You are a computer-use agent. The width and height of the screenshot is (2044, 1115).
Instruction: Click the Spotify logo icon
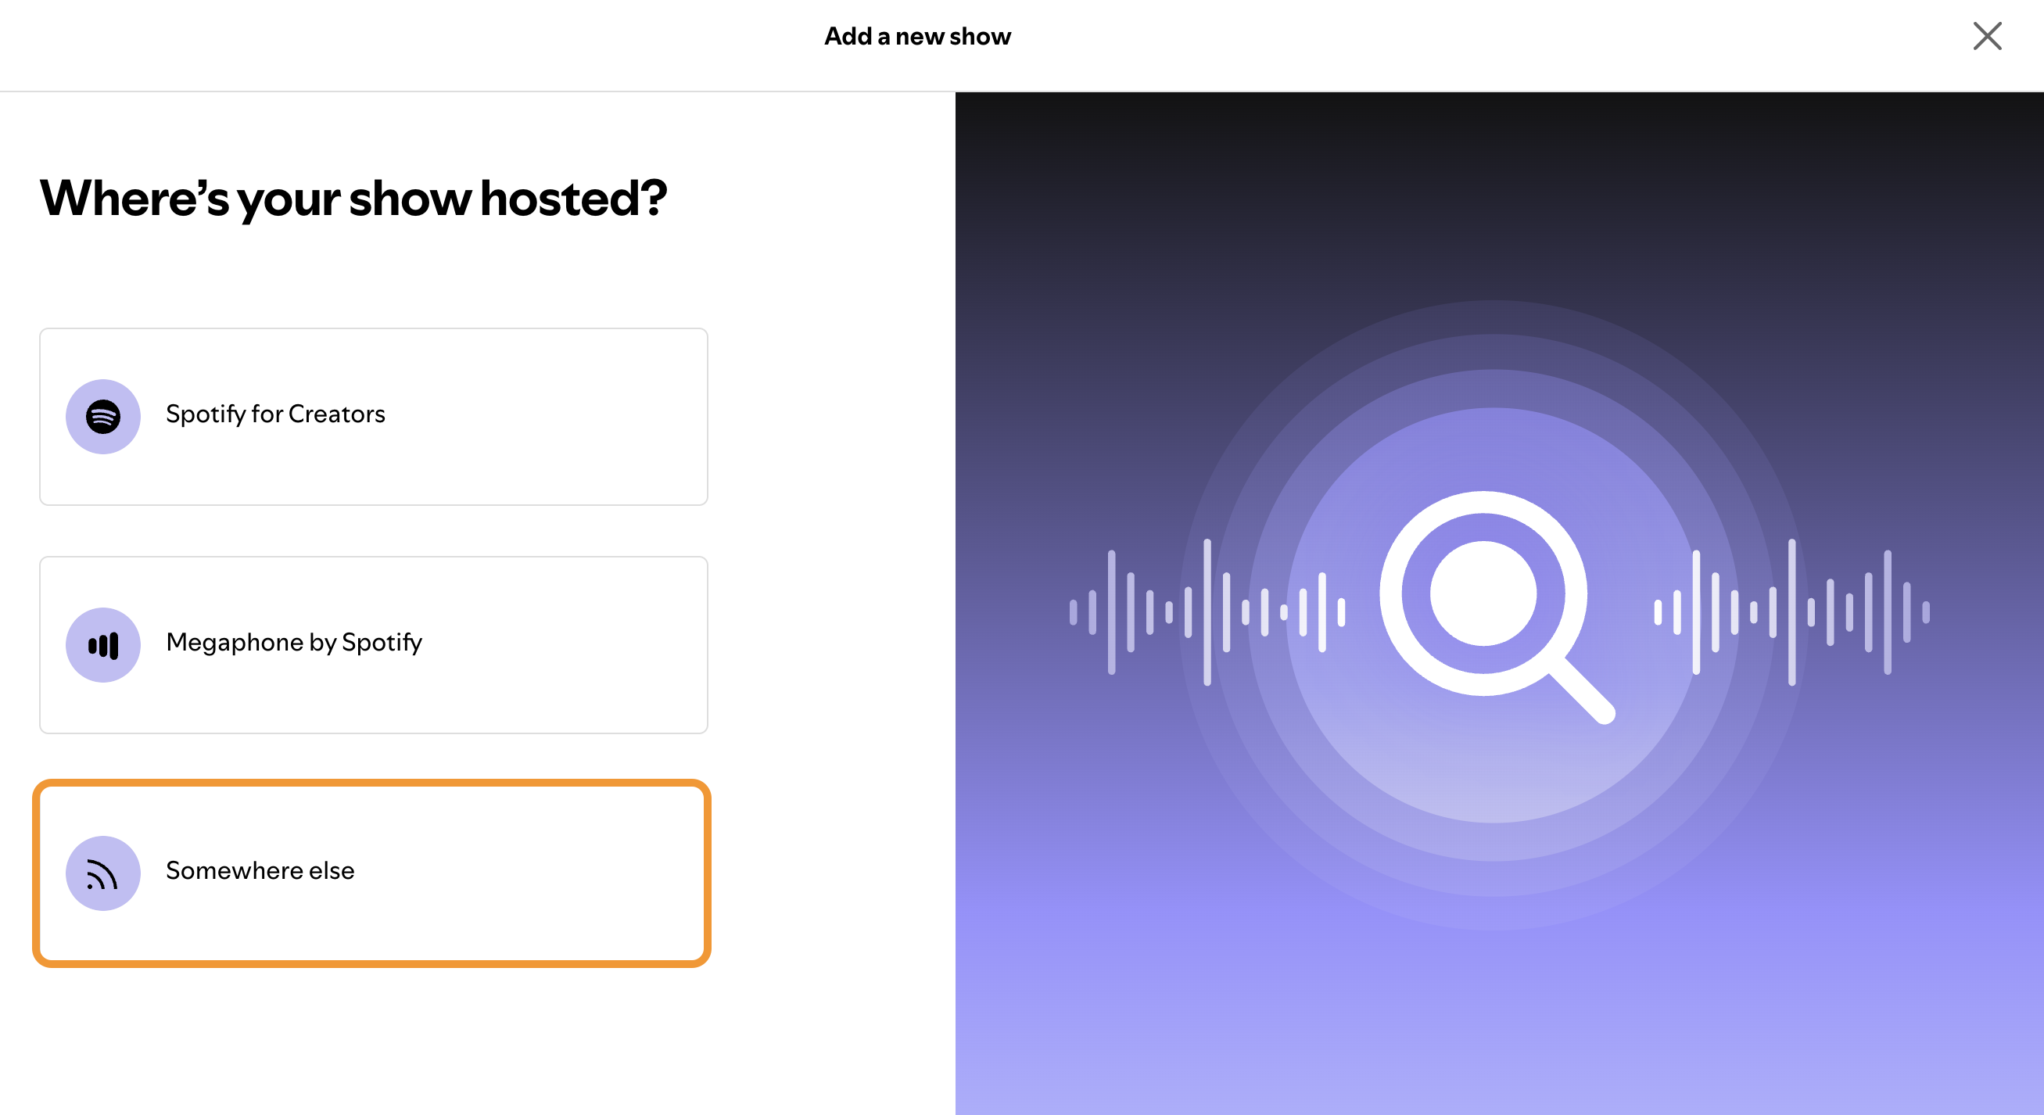click(103, 417)
